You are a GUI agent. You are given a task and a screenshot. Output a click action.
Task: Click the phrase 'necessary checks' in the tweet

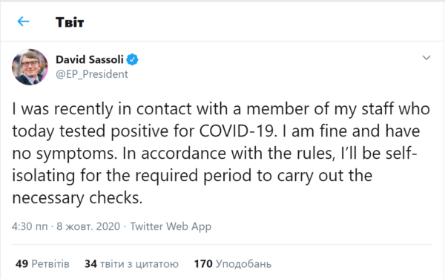coord(77,198)
